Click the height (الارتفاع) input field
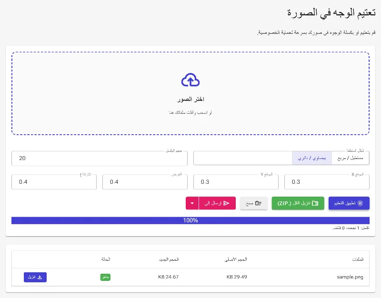 (x=54, y=182)
